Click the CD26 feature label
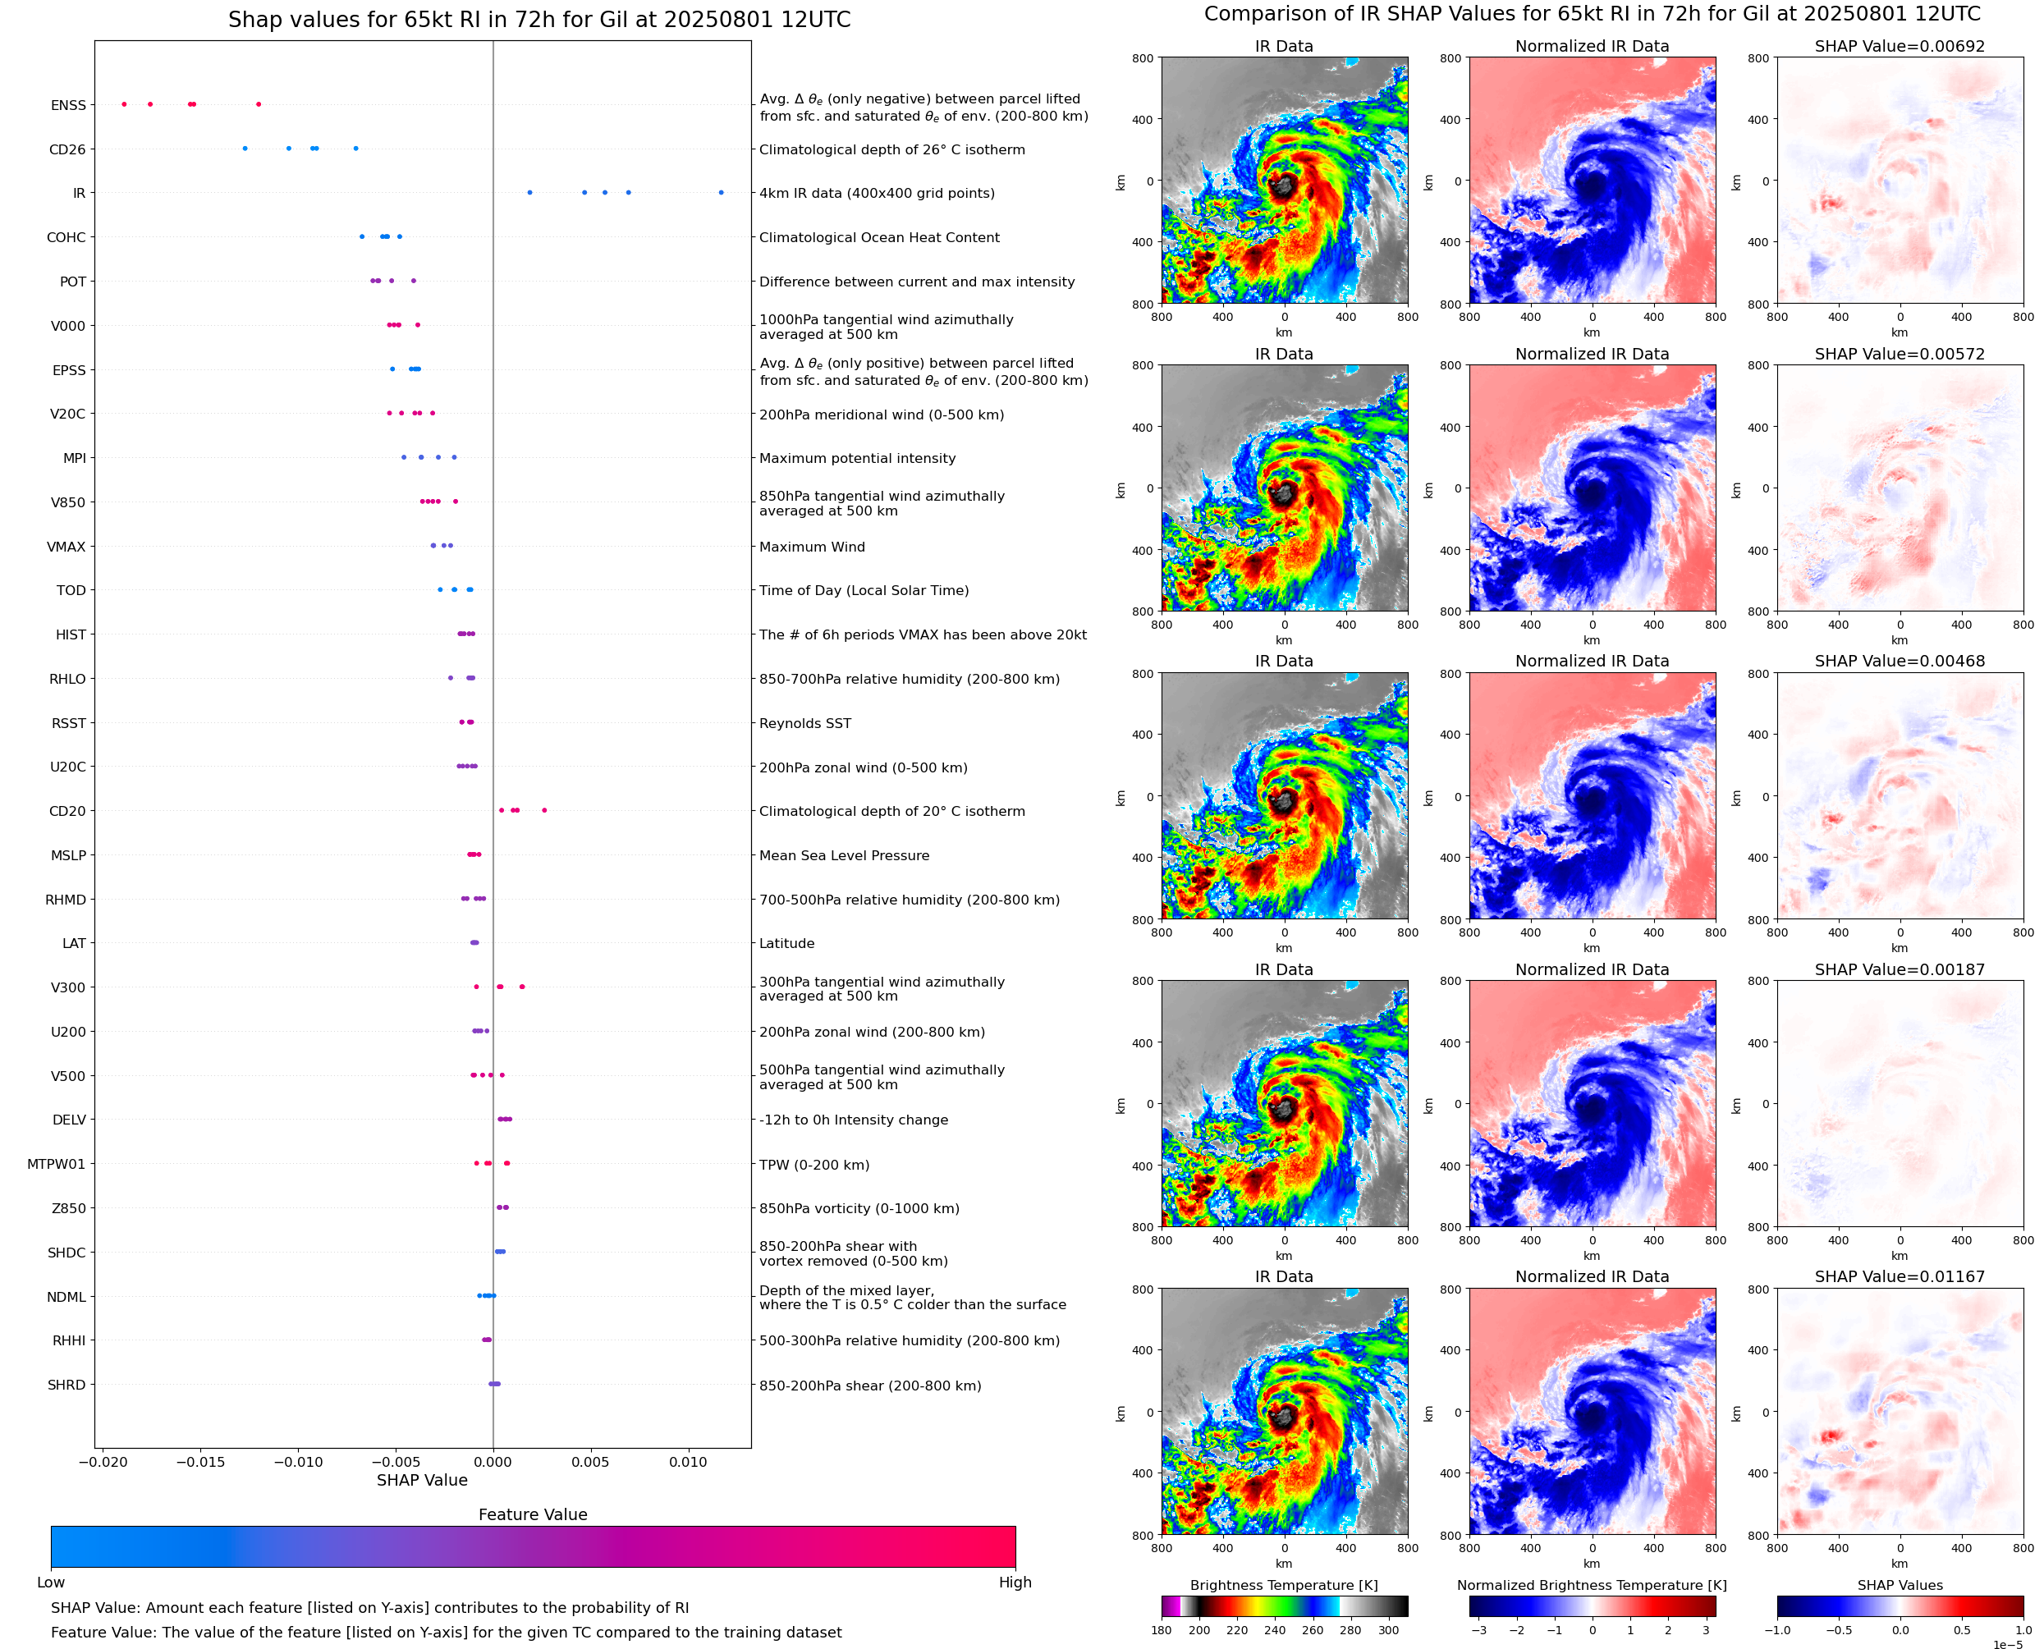Viewport: 2044px width, 1649px height. 67,149
